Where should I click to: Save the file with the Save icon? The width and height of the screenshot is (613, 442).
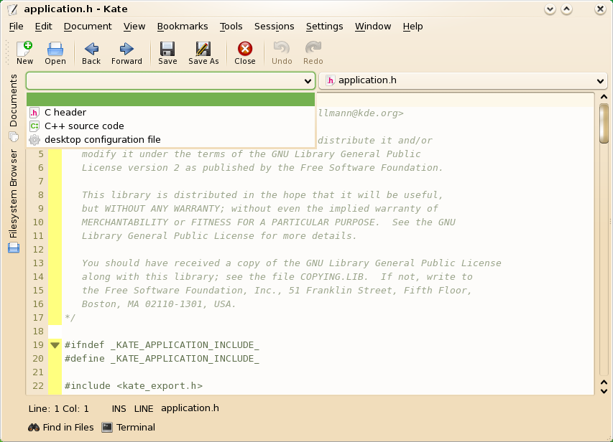coord(167,52)
